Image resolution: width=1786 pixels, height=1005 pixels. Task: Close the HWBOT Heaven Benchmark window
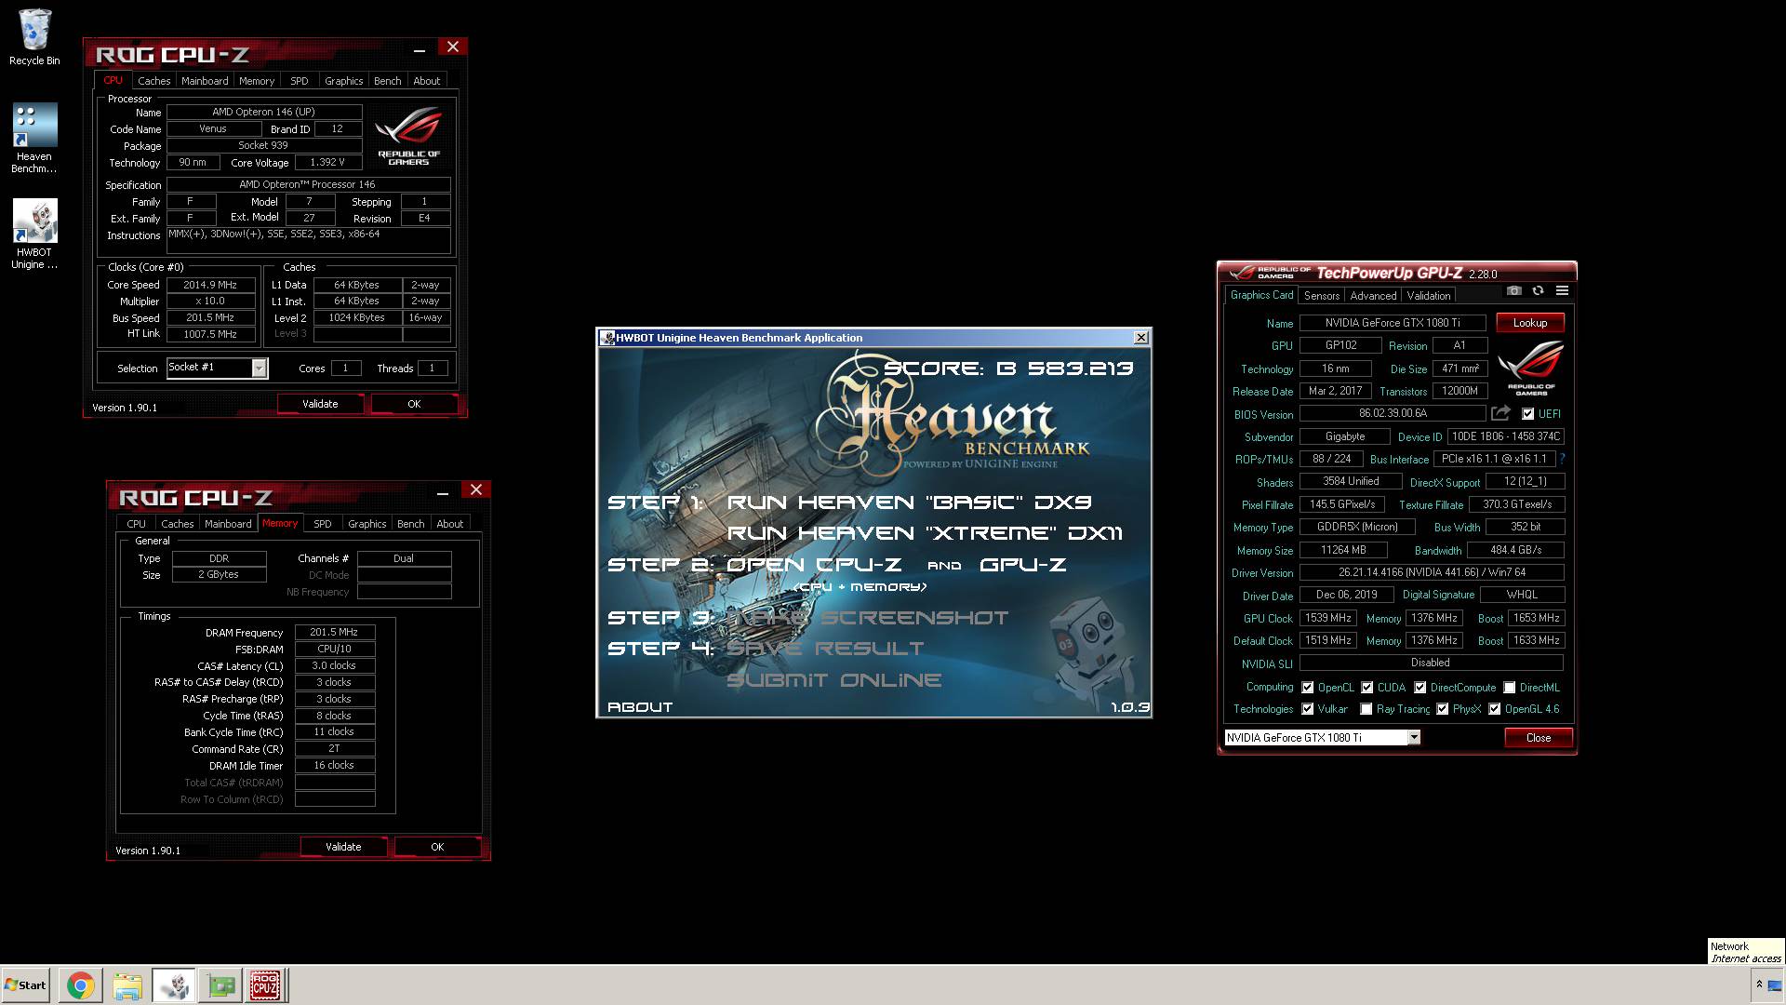click(x=1140, y=338)
